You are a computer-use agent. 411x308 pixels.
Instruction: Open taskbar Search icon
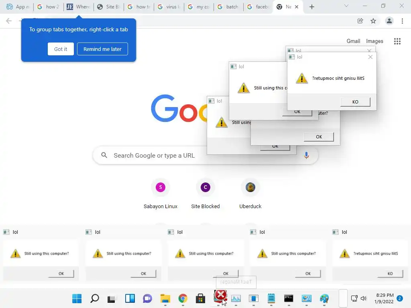click(95, 298)
